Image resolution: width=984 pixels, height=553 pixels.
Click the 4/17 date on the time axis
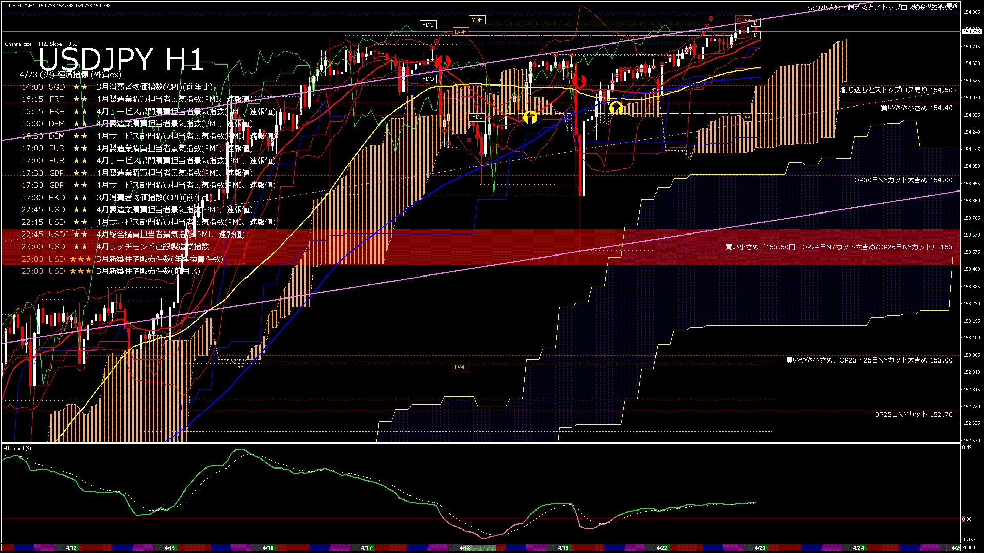[x=366, y=548]
